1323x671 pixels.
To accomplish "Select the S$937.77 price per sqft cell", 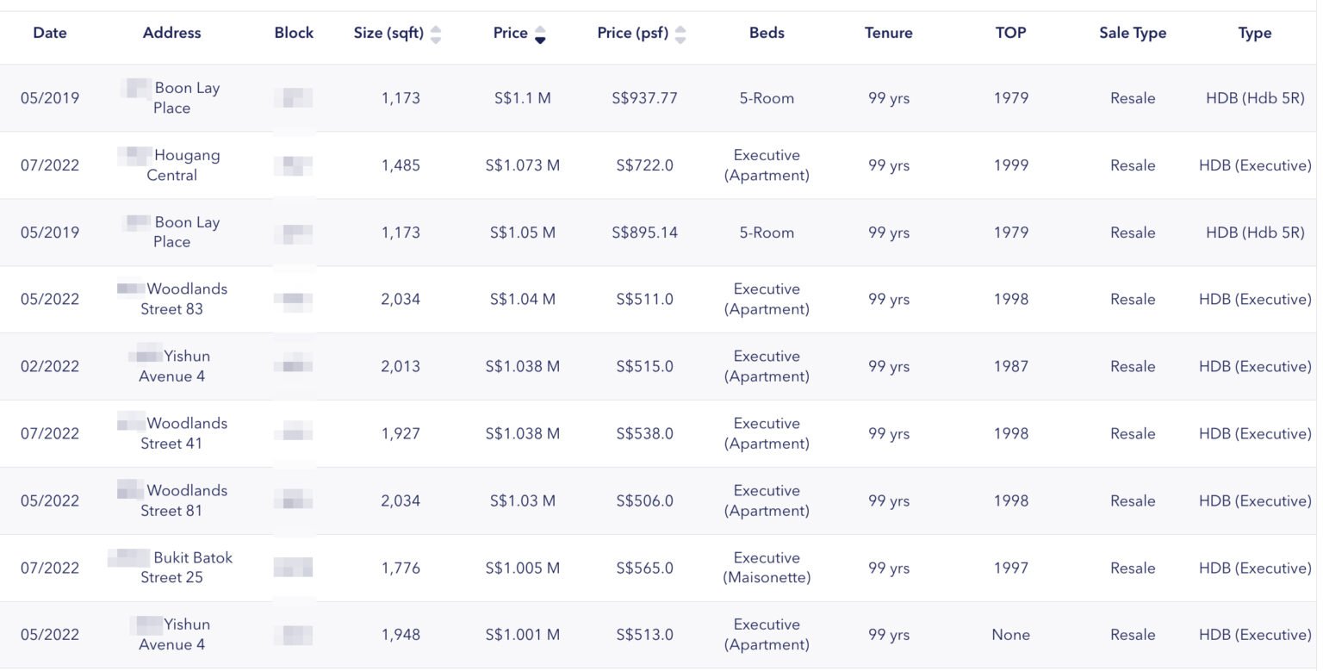I will 644,98.
